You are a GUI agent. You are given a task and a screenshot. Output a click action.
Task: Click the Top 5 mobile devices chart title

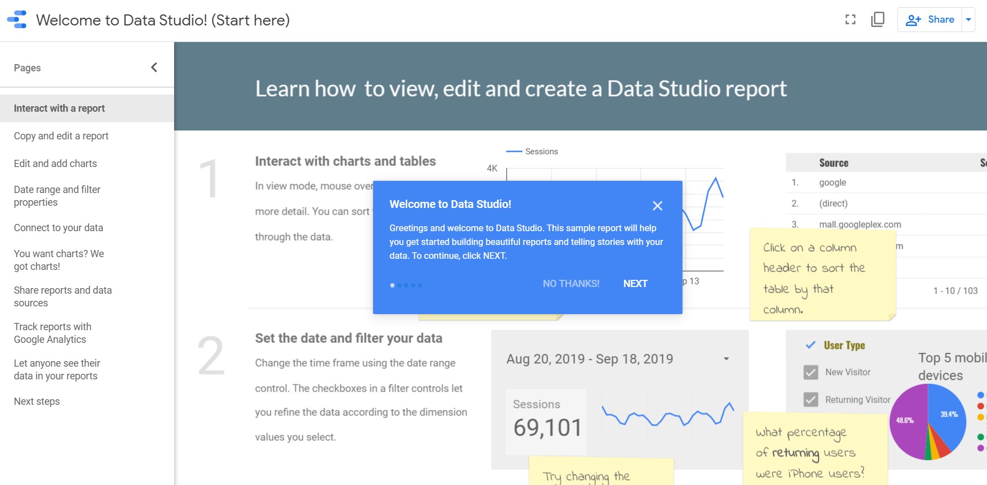952,366
